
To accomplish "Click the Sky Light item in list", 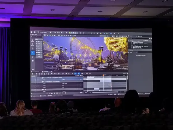I will (x=39, y=50).
